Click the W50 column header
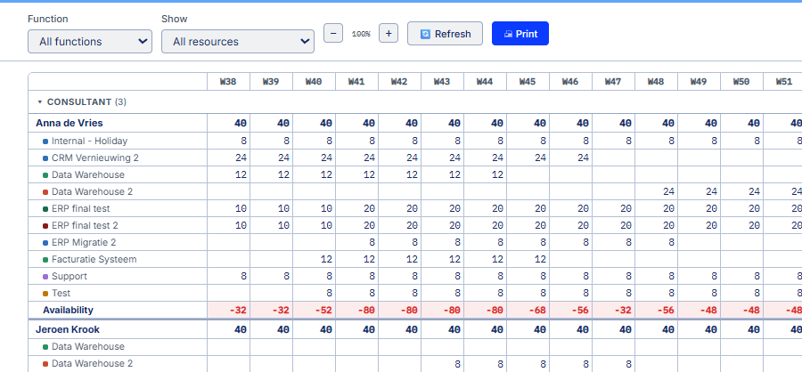802x372 pixels. 741,82
